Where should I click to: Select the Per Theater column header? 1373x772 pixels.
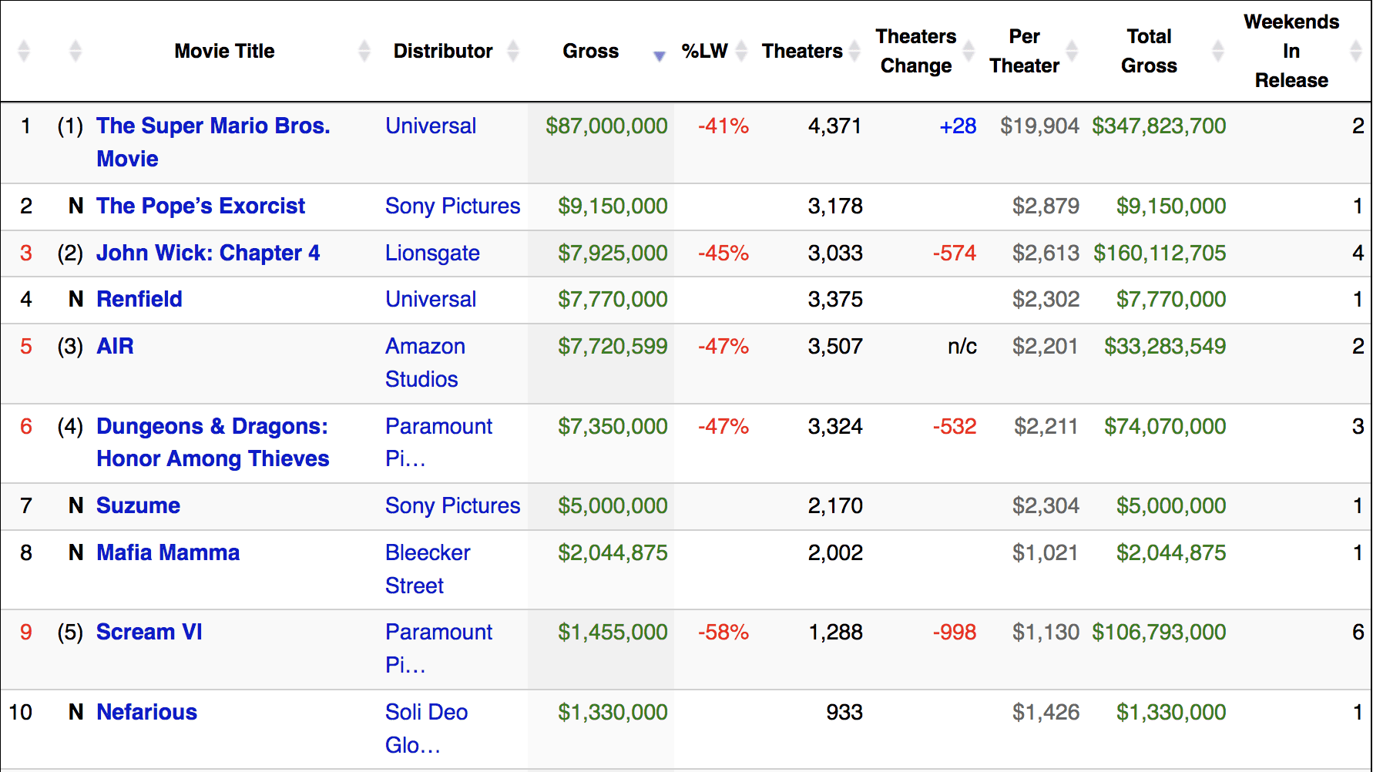click(1025, 51)
